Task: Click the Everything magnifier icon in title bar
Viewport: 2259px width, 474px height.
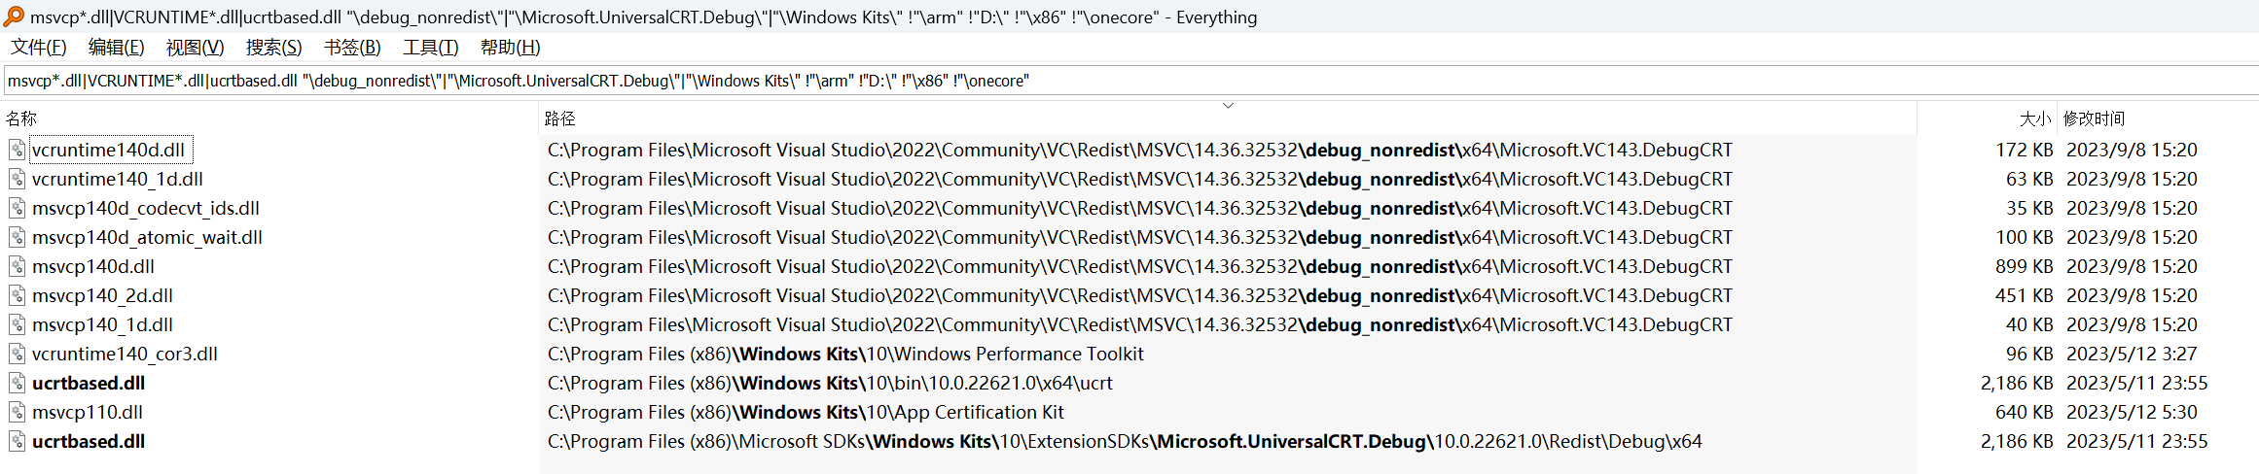Action: (x=15, y=17)
